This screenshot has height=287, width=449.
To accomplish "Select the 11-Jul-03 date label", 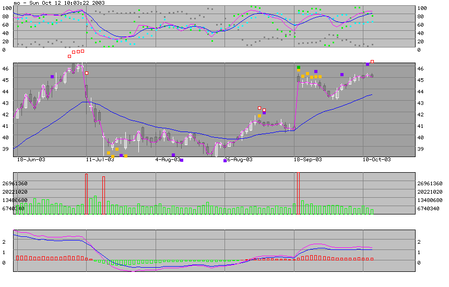I will 100,160.
